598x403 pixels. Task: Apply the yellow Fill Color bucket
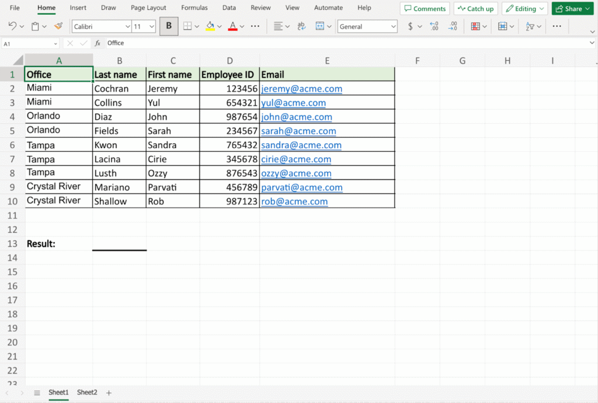[x=210, y=26]
